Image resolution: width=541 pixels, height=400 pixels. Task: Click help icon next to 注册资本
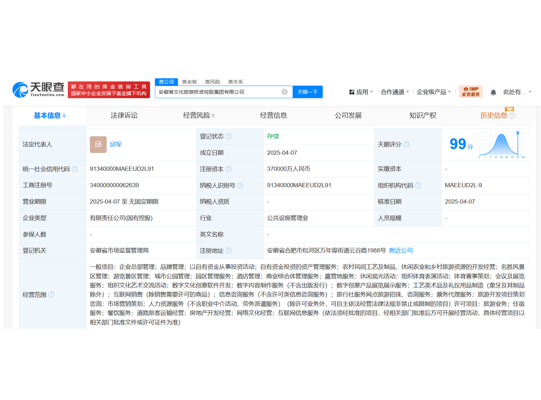[x=229, y=169]
